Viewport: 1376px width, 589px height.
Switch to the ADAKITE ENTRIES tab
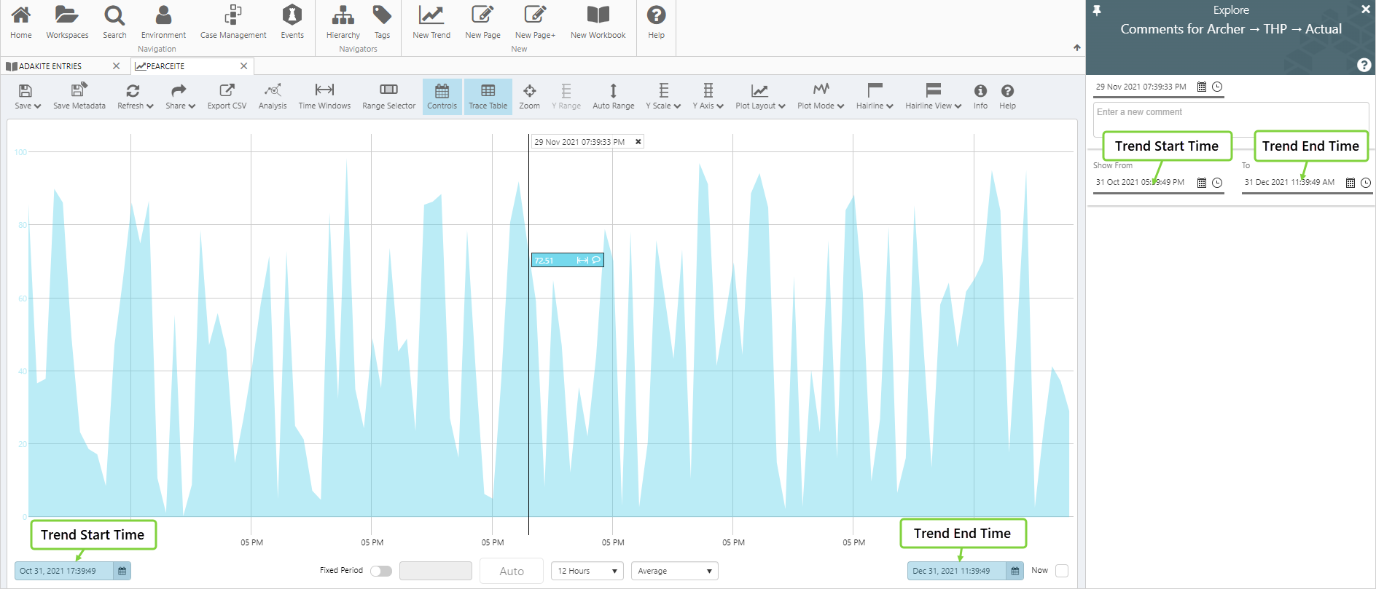[x=51, y=66]
